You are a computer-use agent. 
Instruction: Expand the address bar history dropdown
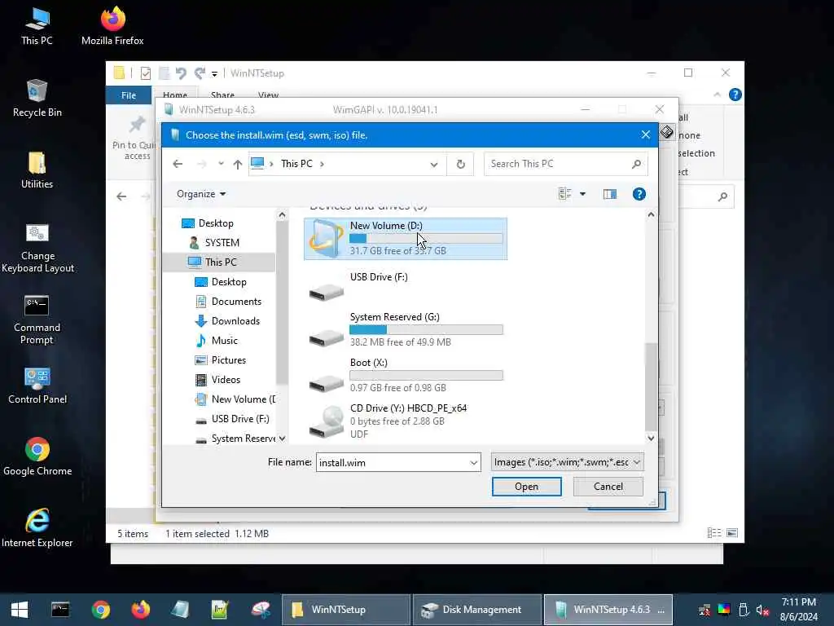434,165
